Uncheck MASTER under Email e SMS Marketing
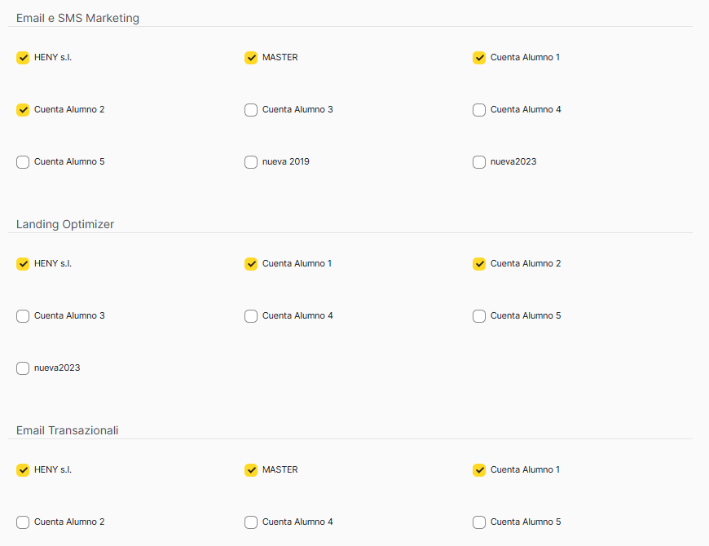 coord(251,58)
